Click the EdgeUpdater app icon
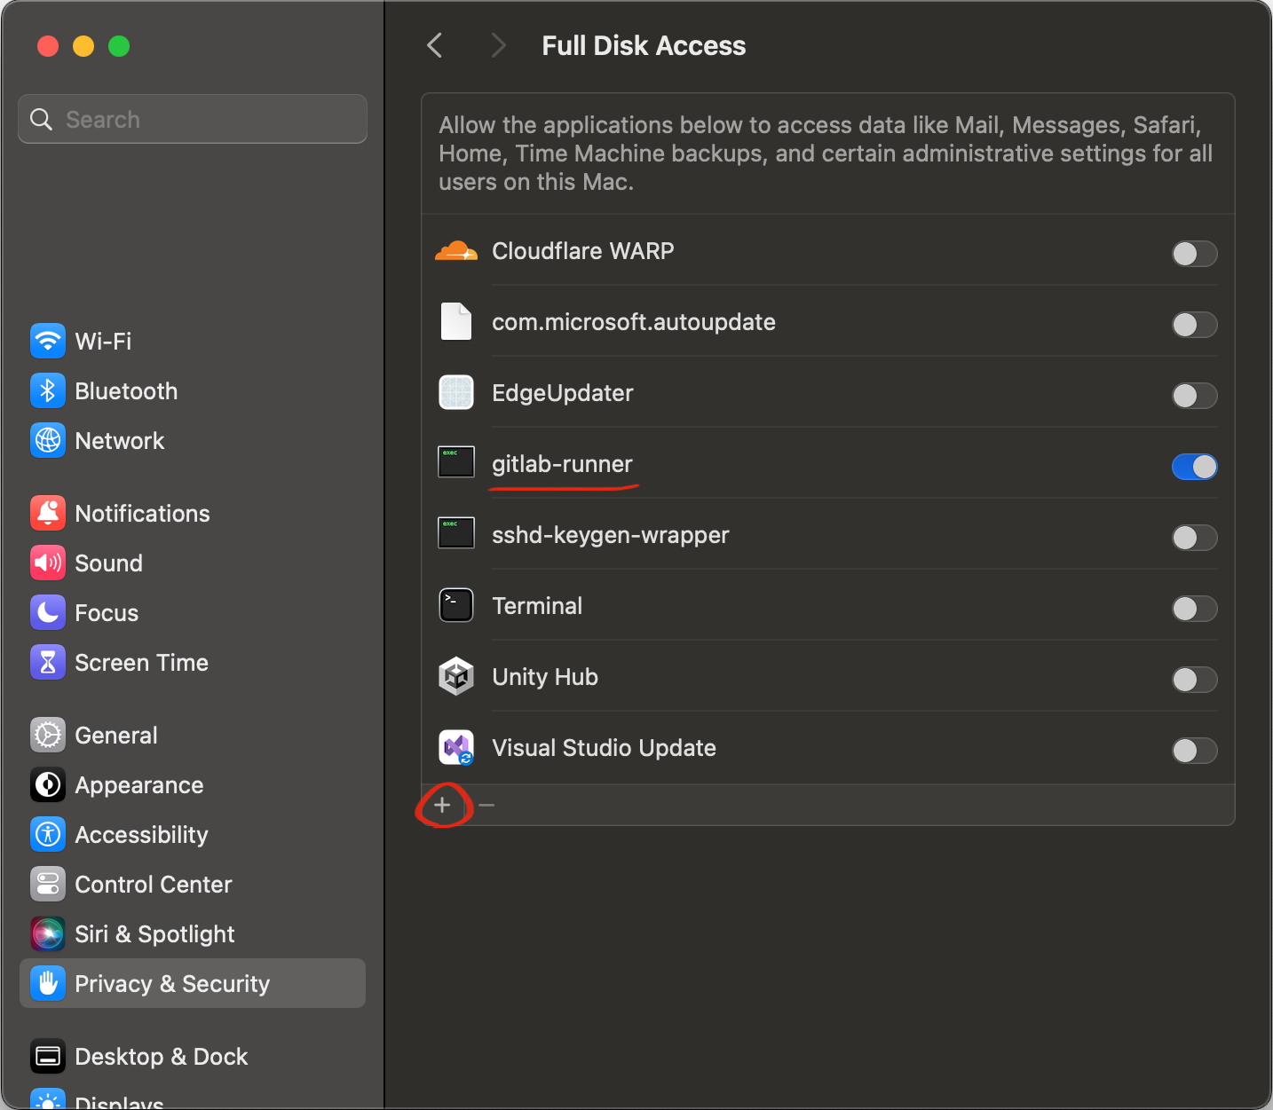The height and width of the screenshot is (1110, 1273). 456,393
